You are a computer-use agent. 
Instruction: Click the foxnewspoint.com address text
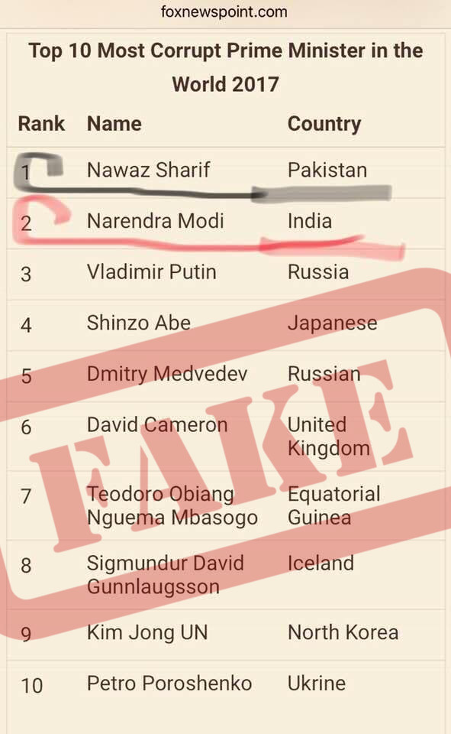[224, 11]
